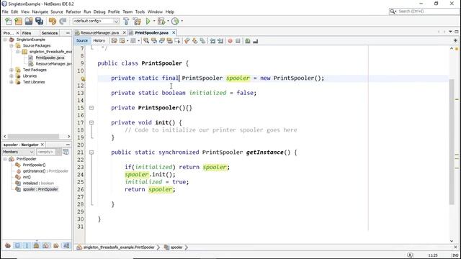Collapse the Source Packages tree node
The width and height of the screenshot is (461, 259).
12,46
